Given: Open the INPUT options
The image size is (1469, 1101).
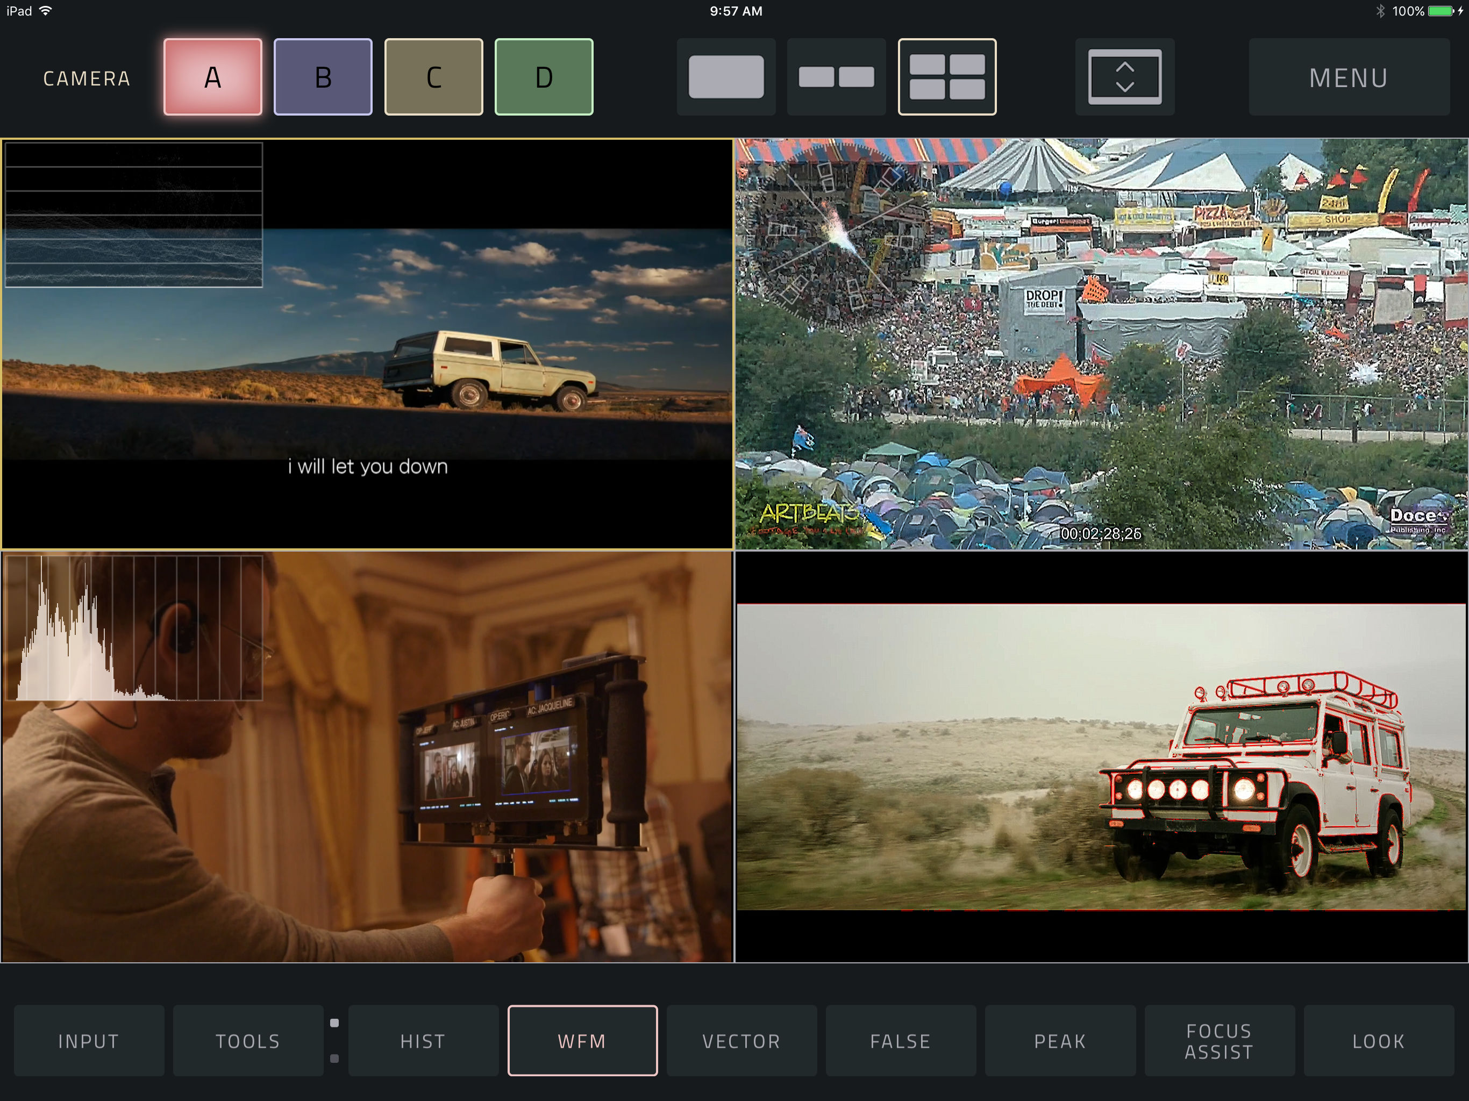Looking at the screenshot, I should click(89, 1041).
